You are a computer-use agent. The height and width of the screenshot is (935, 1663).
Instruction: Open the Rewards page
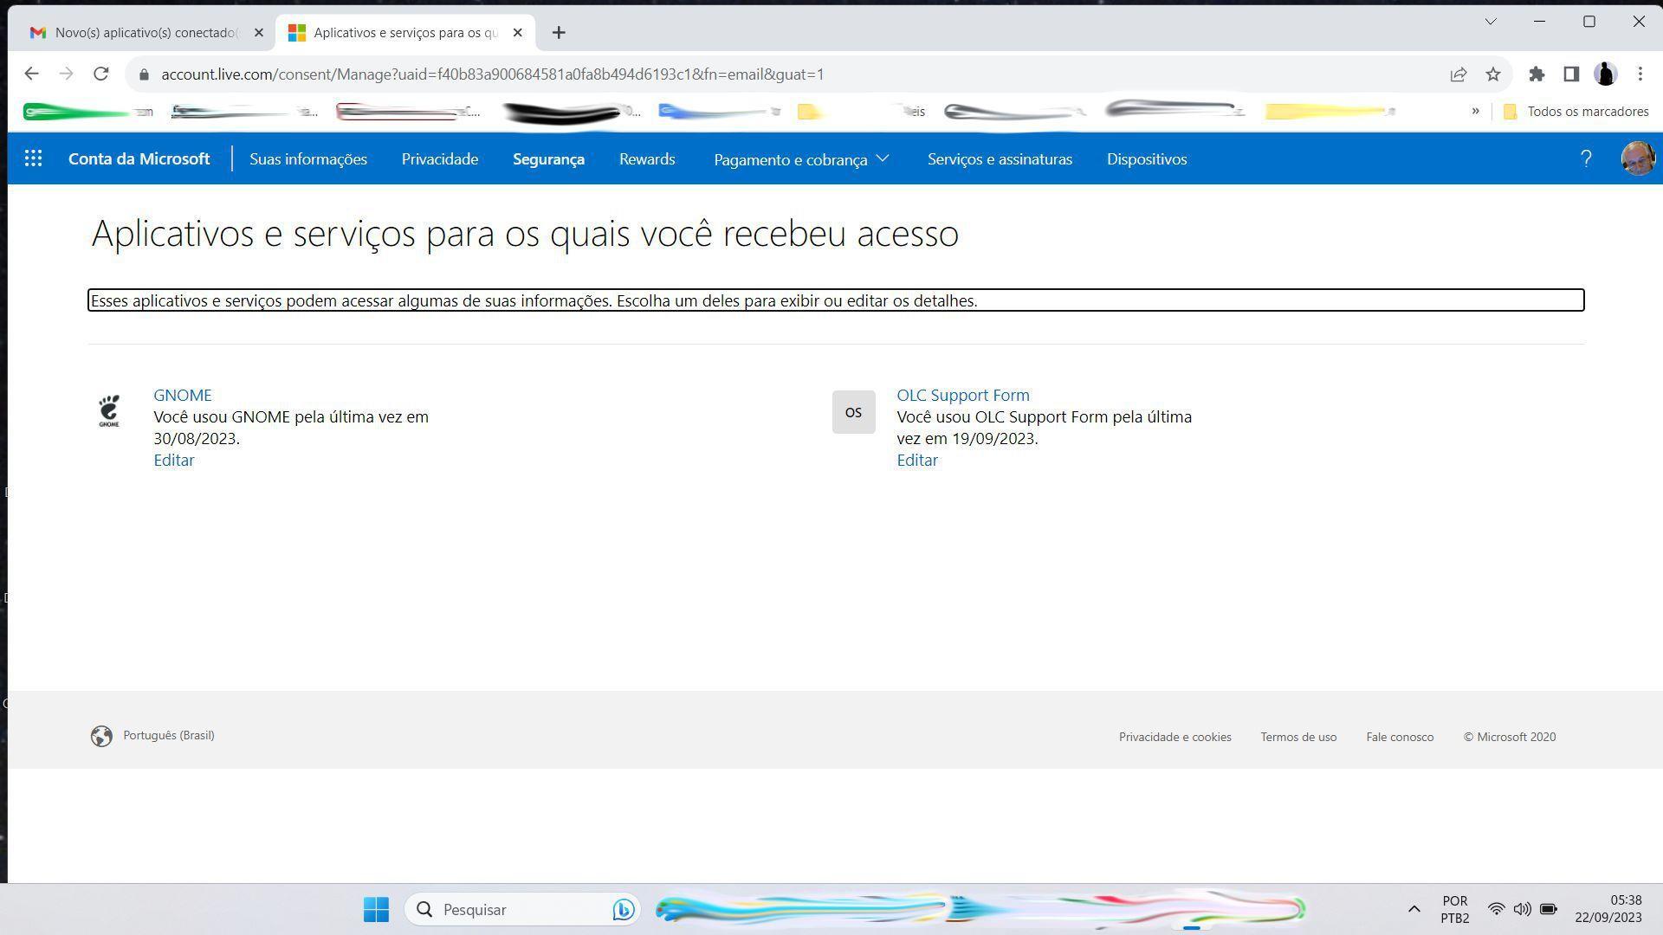coord(647,159)
